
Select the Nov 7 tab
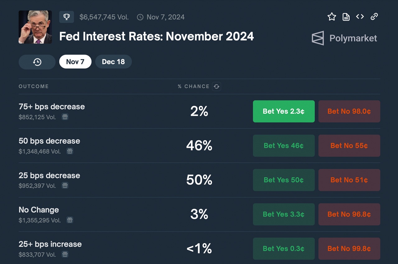coord(75,62)
